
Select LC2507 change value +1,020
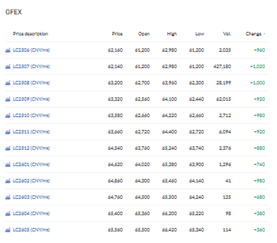click(257, 66)
